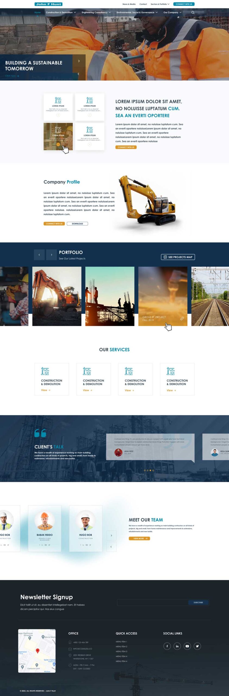Click the orange arrow on the highlighted Lorem Ipsum card
The width and height of the screenshot is (229, 696).
tap(58, 144)
